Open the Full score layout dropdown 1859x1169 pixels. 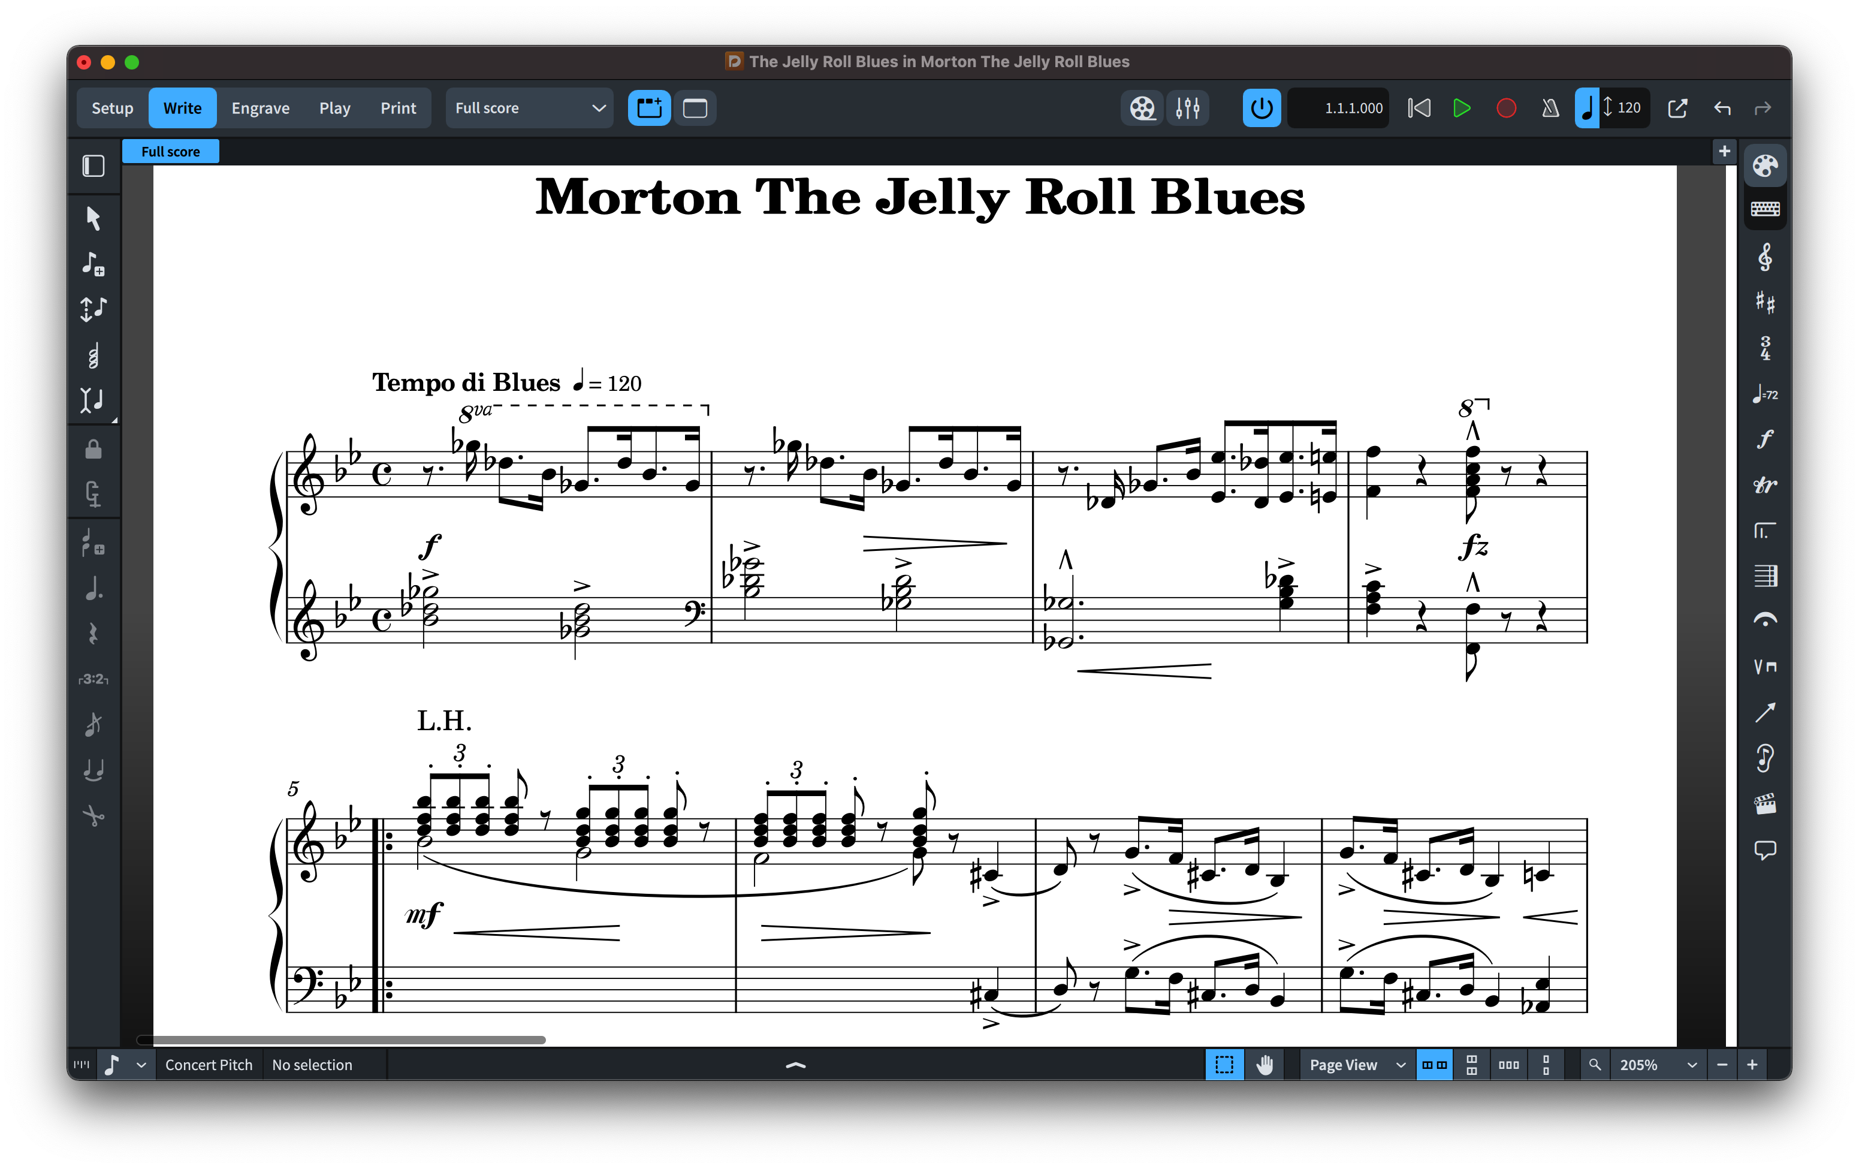[529, 108]
